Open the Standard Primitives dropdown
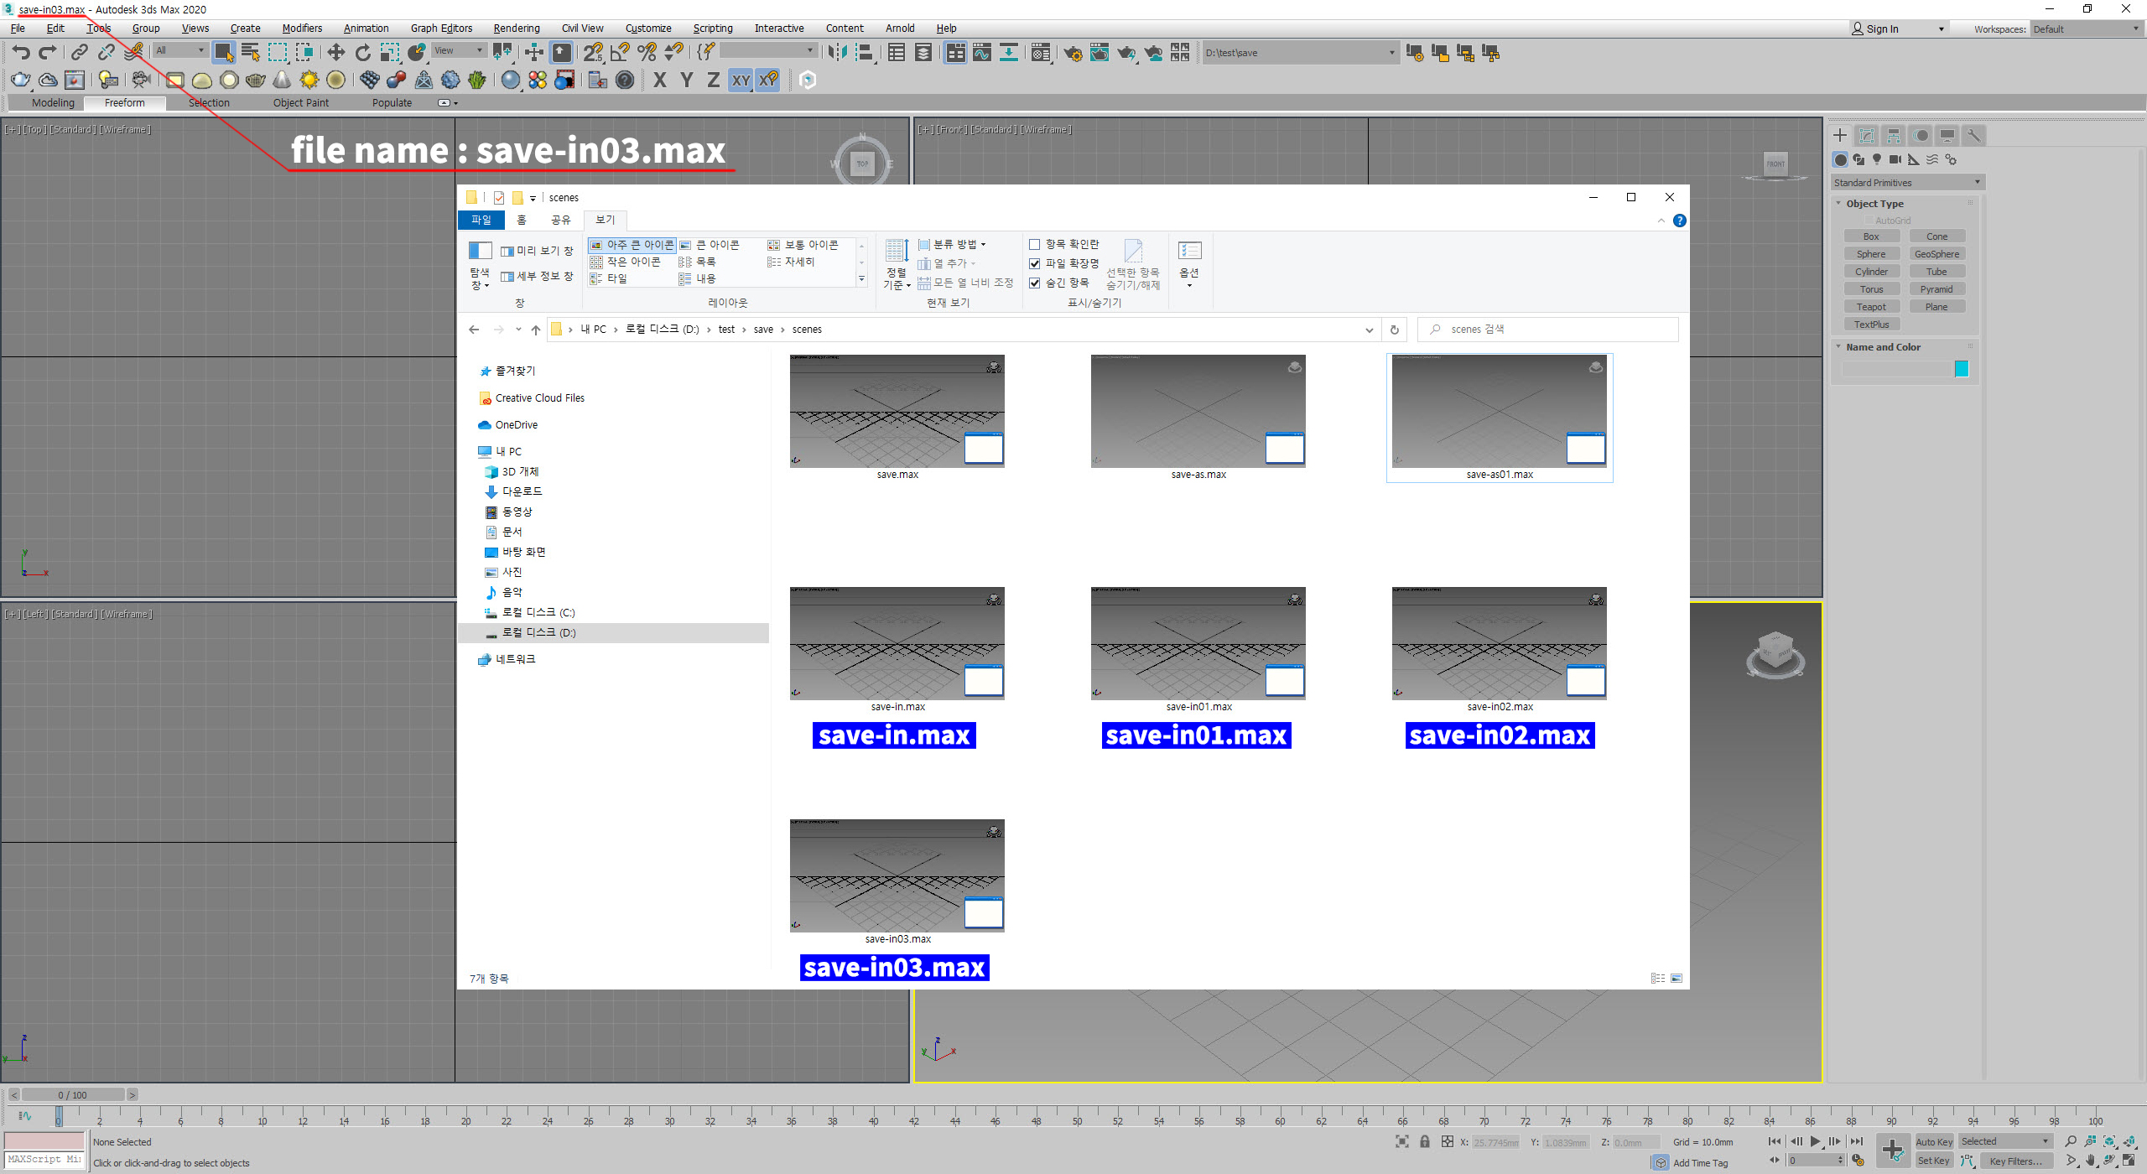2147x1174 pixels. 1906,183
